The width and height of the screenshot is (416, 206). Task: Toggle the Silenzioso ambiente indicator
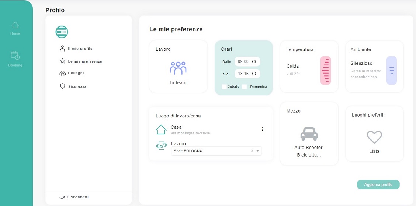pos(391,70)
